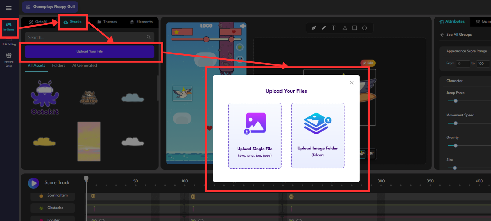This screenshot has width=491, height=221.
Task: Play the Score Track
Action: 33,183
